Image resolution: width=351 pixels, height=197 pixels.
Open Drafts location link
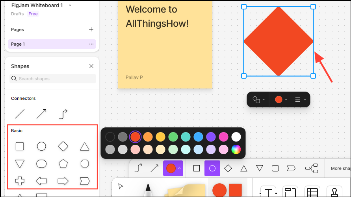pyautogui.click(x=17, y=14)
